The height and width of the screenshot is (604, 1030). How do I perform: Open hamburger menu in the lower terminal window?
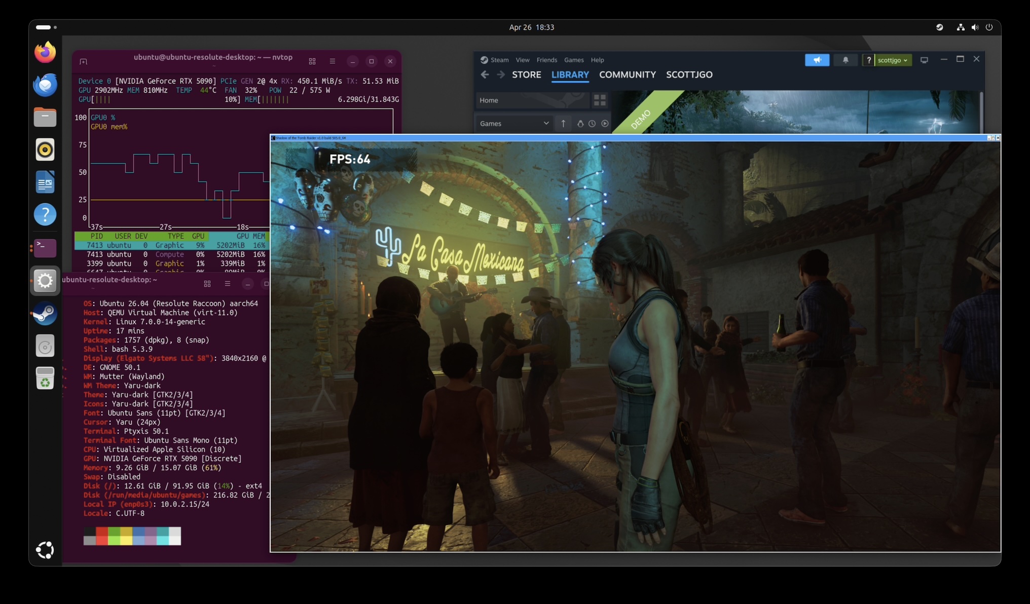tap(228, 284)
